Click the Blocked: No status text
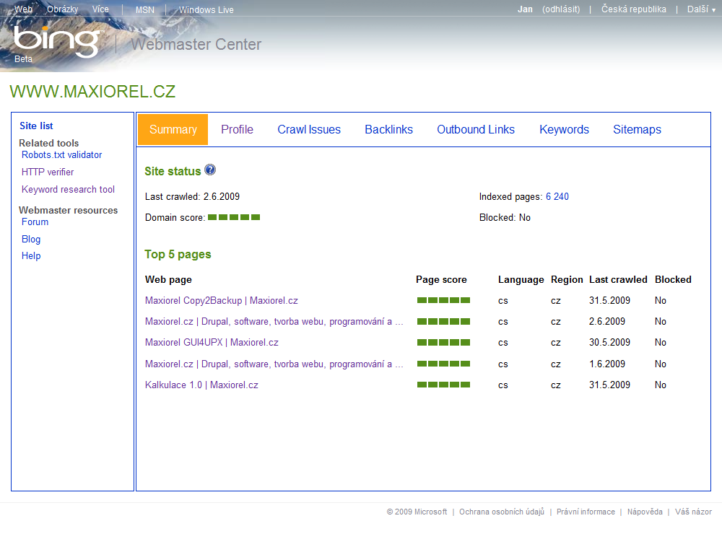This screenshot has width=722, height=539. 505,217
